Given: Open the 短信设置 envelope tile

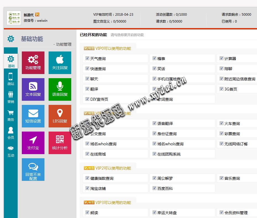Looking at the screenshot, I should tap(33, 116).
